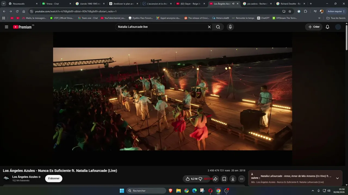
Task: Subscribe with the S'abonner button
Action: click(54, 178)
